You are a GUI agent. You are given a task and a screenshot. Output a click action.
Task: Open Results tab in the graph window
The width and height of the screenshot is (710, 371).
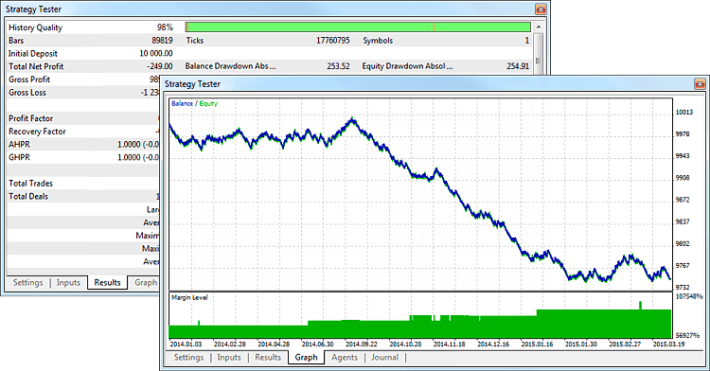pos(268,358)
